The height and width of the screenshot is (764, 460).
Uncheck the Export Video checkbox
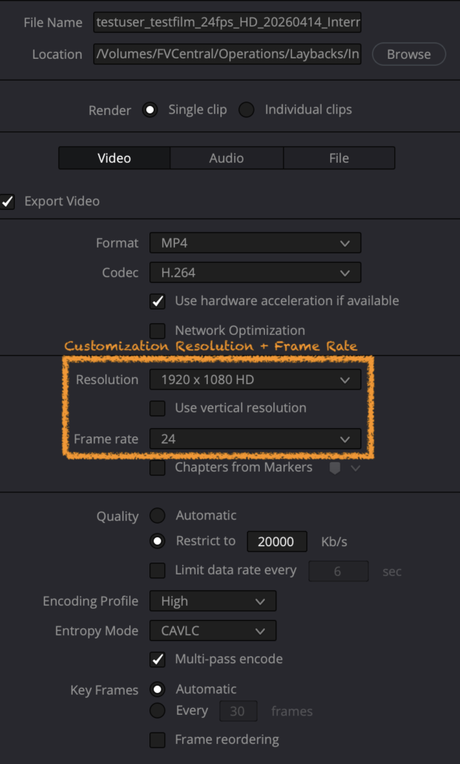tap(7, 201)
